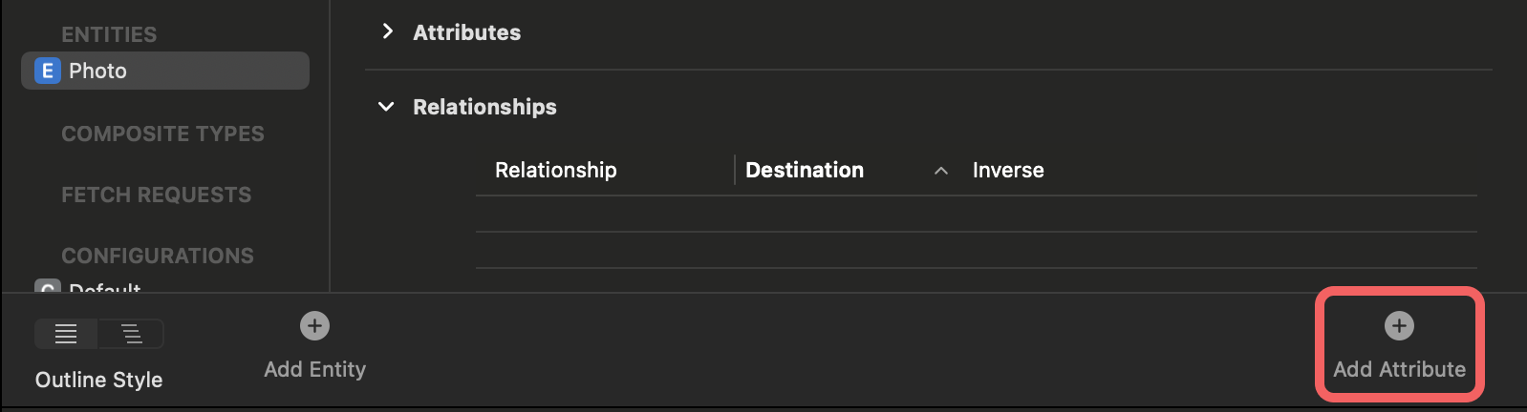Switch to hierarchical outline style
Image resolution: width=1527 pixels, height=412 pixels.
(x=132, y=334)
